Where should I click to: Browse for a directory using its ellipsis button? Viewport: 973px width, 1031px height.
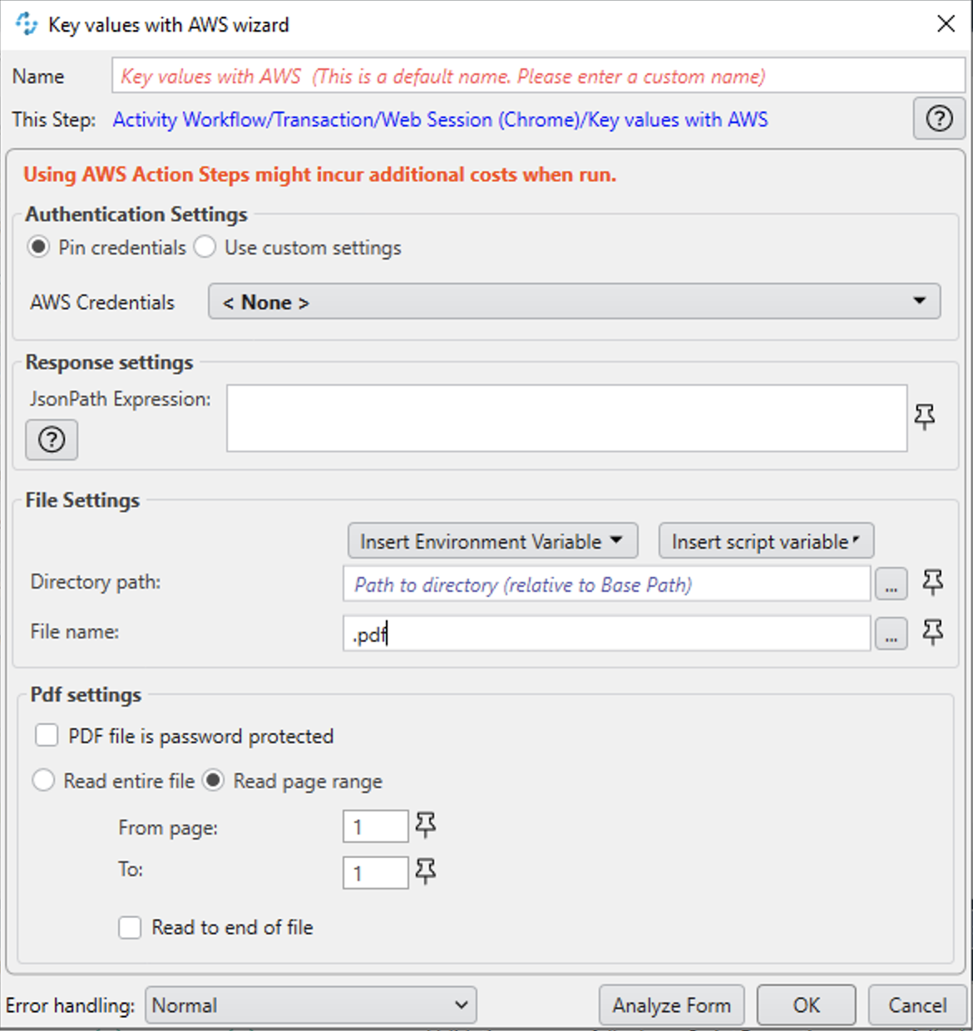(x=891, y=584)
